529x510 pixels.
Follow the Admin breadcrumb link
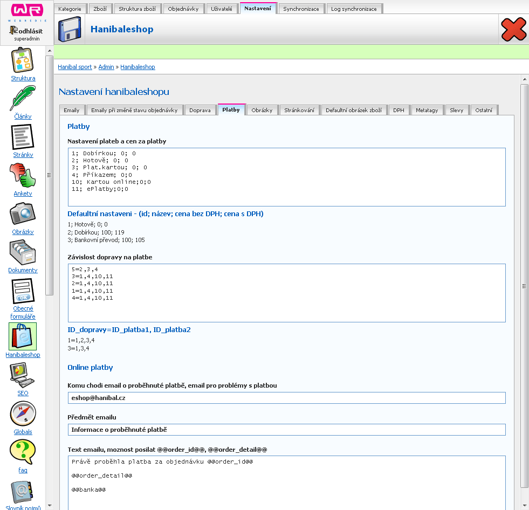click(x=106, y=67)
